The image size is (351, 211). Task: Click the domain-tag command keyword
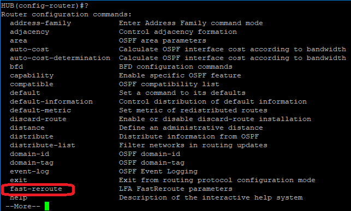(x=32, y=162)
